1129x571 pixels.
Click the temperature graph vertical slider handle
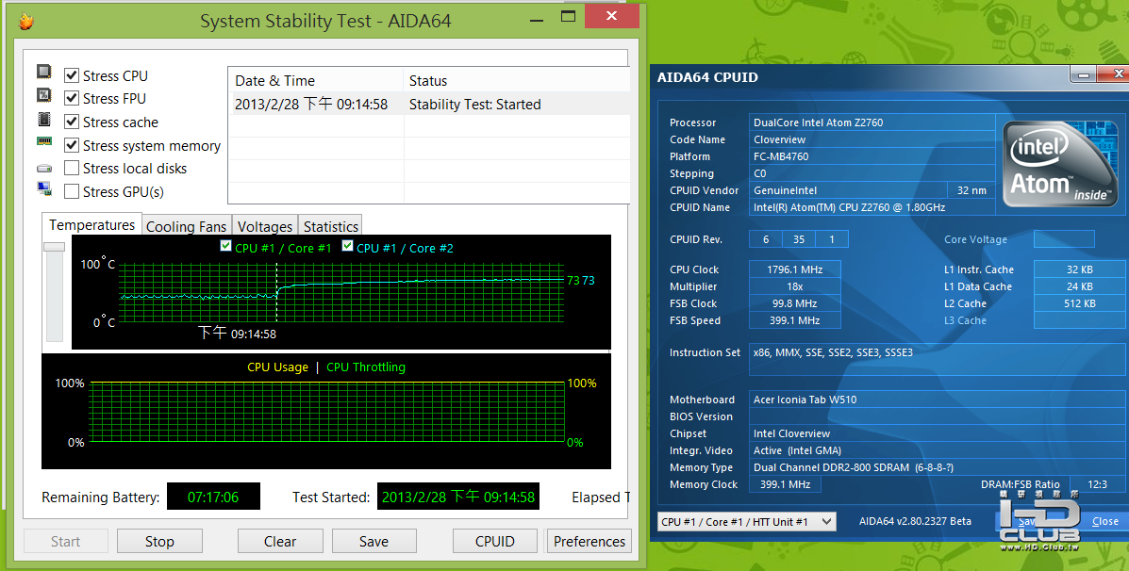tap(54, 247)
